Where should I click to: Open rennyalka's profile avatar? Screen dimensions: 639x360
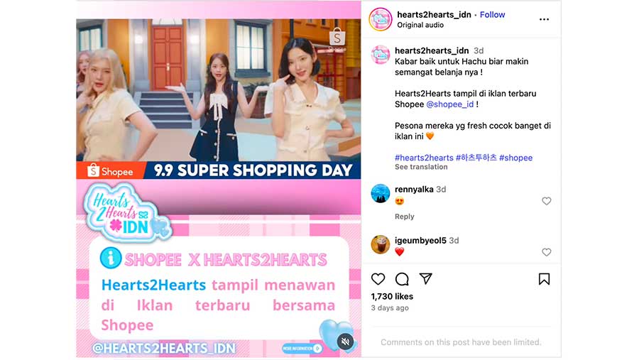pos(381,193)
